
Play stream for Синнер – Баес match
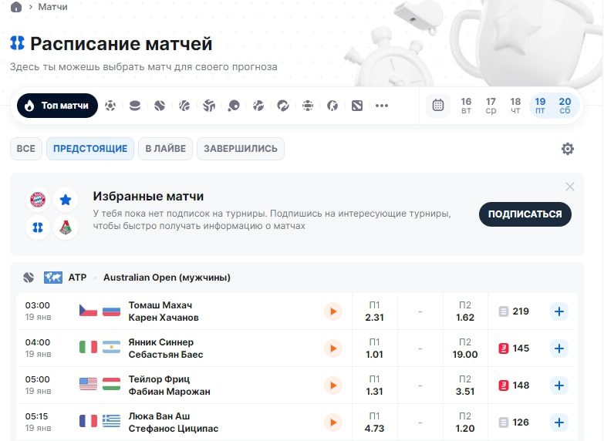coord(333,348)
